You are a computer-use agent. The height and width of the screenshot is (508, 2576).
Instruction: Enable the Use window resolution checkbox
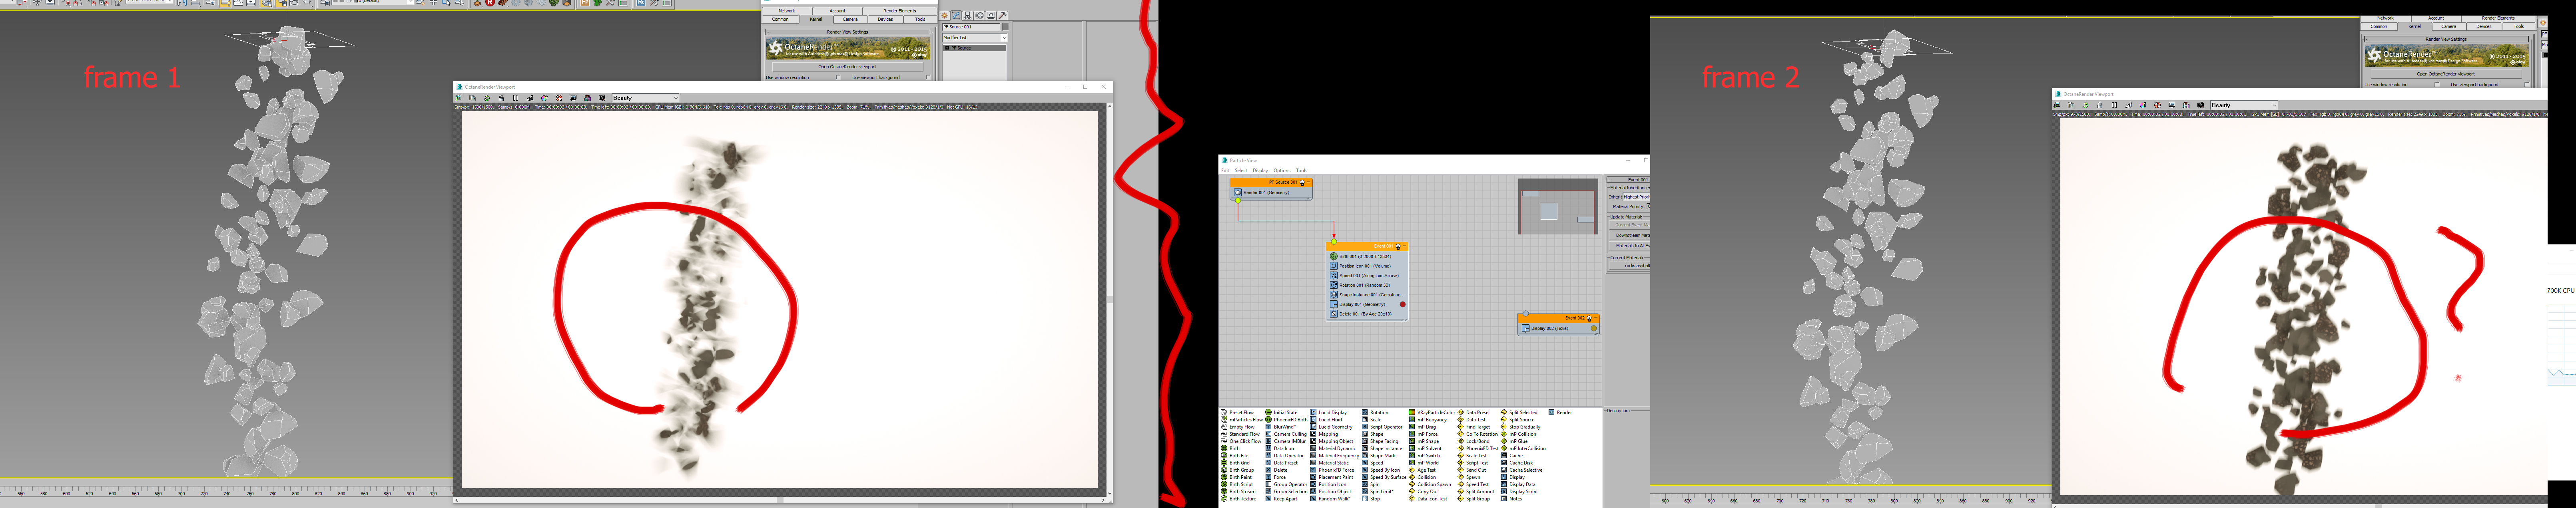click(x=838, y=77)
